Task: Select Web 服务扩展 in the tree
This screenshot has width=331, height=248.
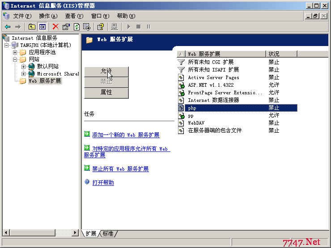Action: point(45,81)
